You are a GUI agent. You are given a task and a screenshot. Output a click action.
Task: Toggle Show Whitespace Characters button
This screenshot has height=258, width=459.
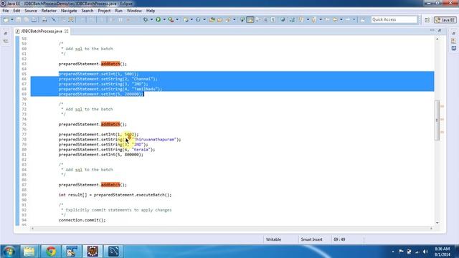273,19
